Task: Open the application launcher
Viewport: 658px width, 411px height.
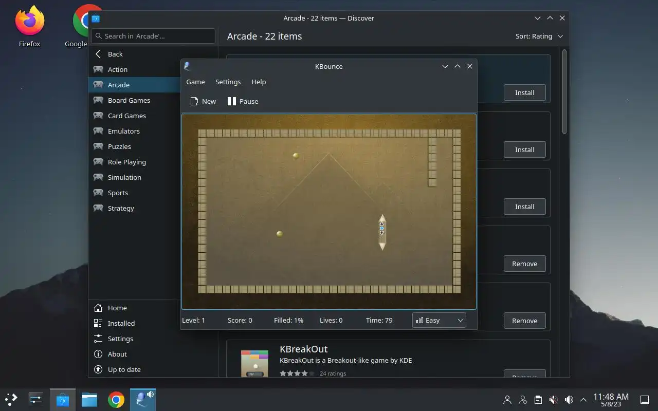Action: (x=11, y=399)
